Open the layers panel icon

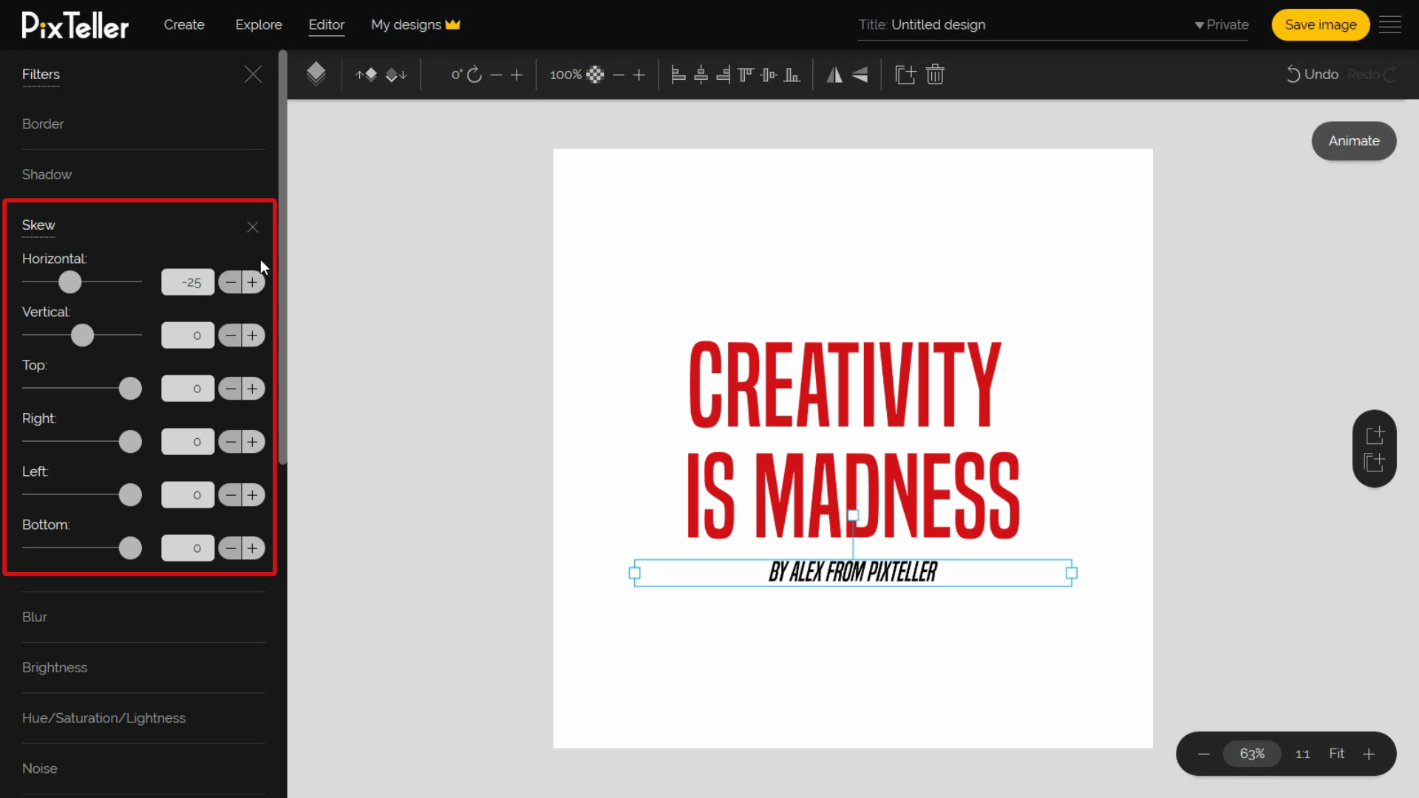[316, 74]
